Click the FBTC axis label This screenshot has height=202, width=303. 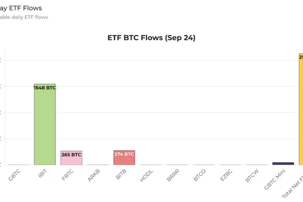pos(68,175)
